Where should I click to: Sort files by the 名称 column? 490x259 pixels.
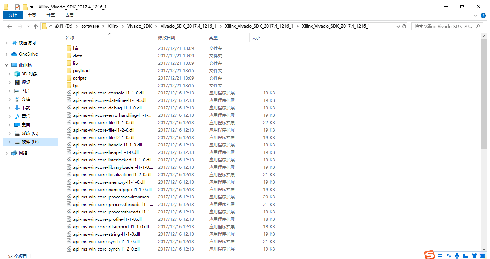point(110,38)
